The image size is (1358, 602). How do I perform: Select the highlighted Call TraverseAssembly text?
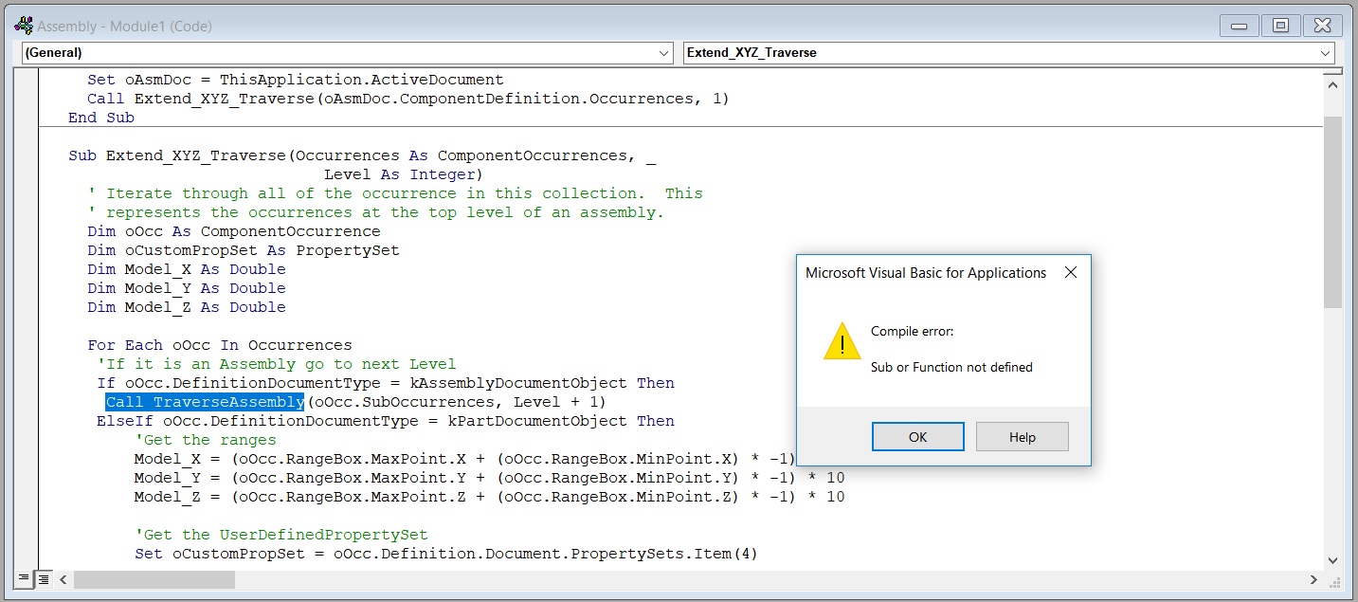[x=204, y=402]
